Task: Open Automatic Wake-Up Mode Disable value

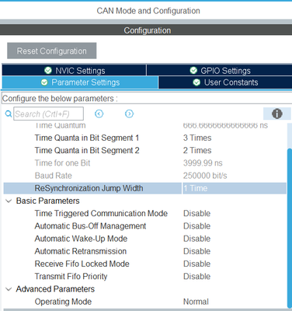Action: pos(196,239)
